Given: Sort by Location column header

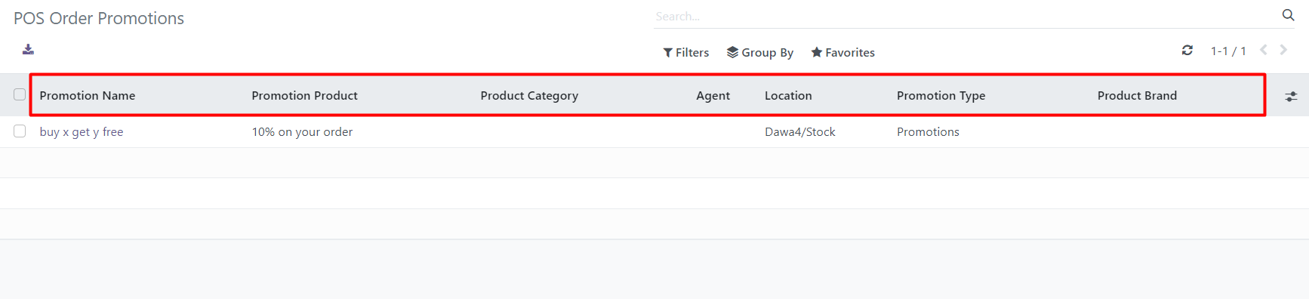Looking at the screenshot, I should coord(788,95).
